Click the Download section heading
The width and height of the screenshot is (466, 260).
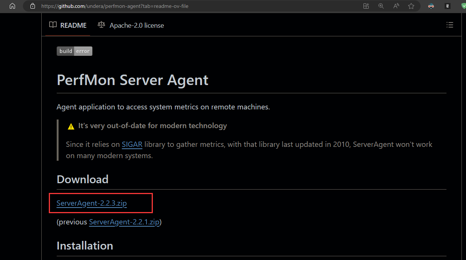(x=83, y=179)
